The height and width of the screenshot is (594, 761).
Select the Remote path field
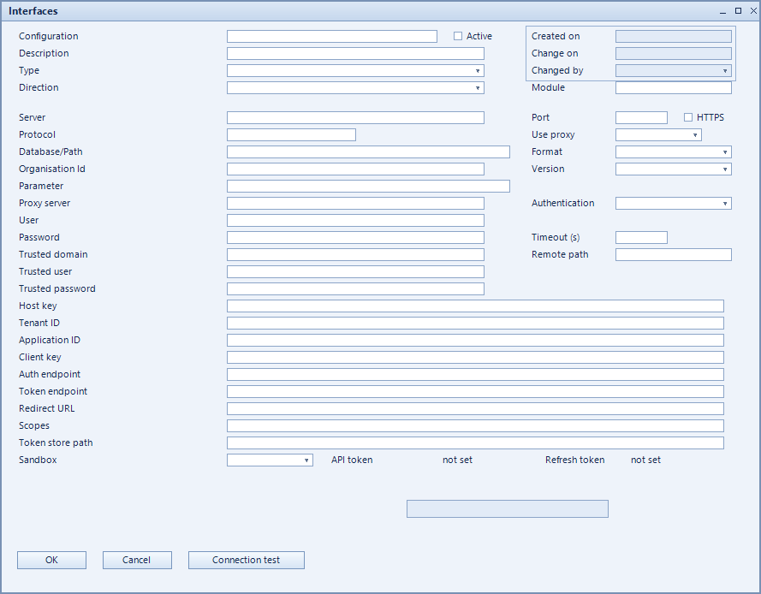(x=673, y=254)
